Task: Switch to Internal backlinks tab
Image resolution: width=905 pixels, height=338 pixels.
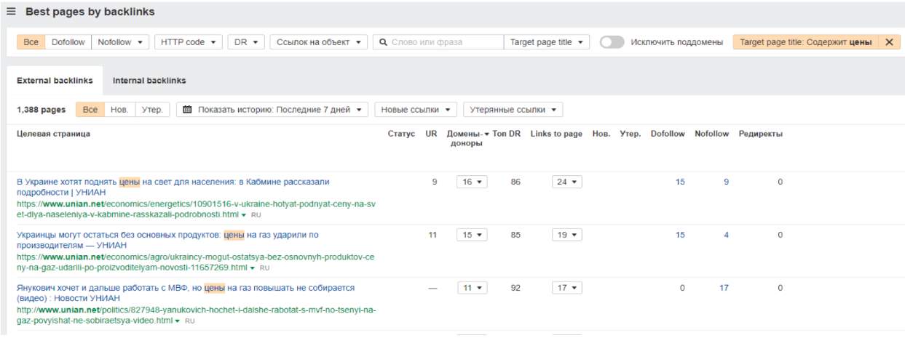Action: [149, 81]
